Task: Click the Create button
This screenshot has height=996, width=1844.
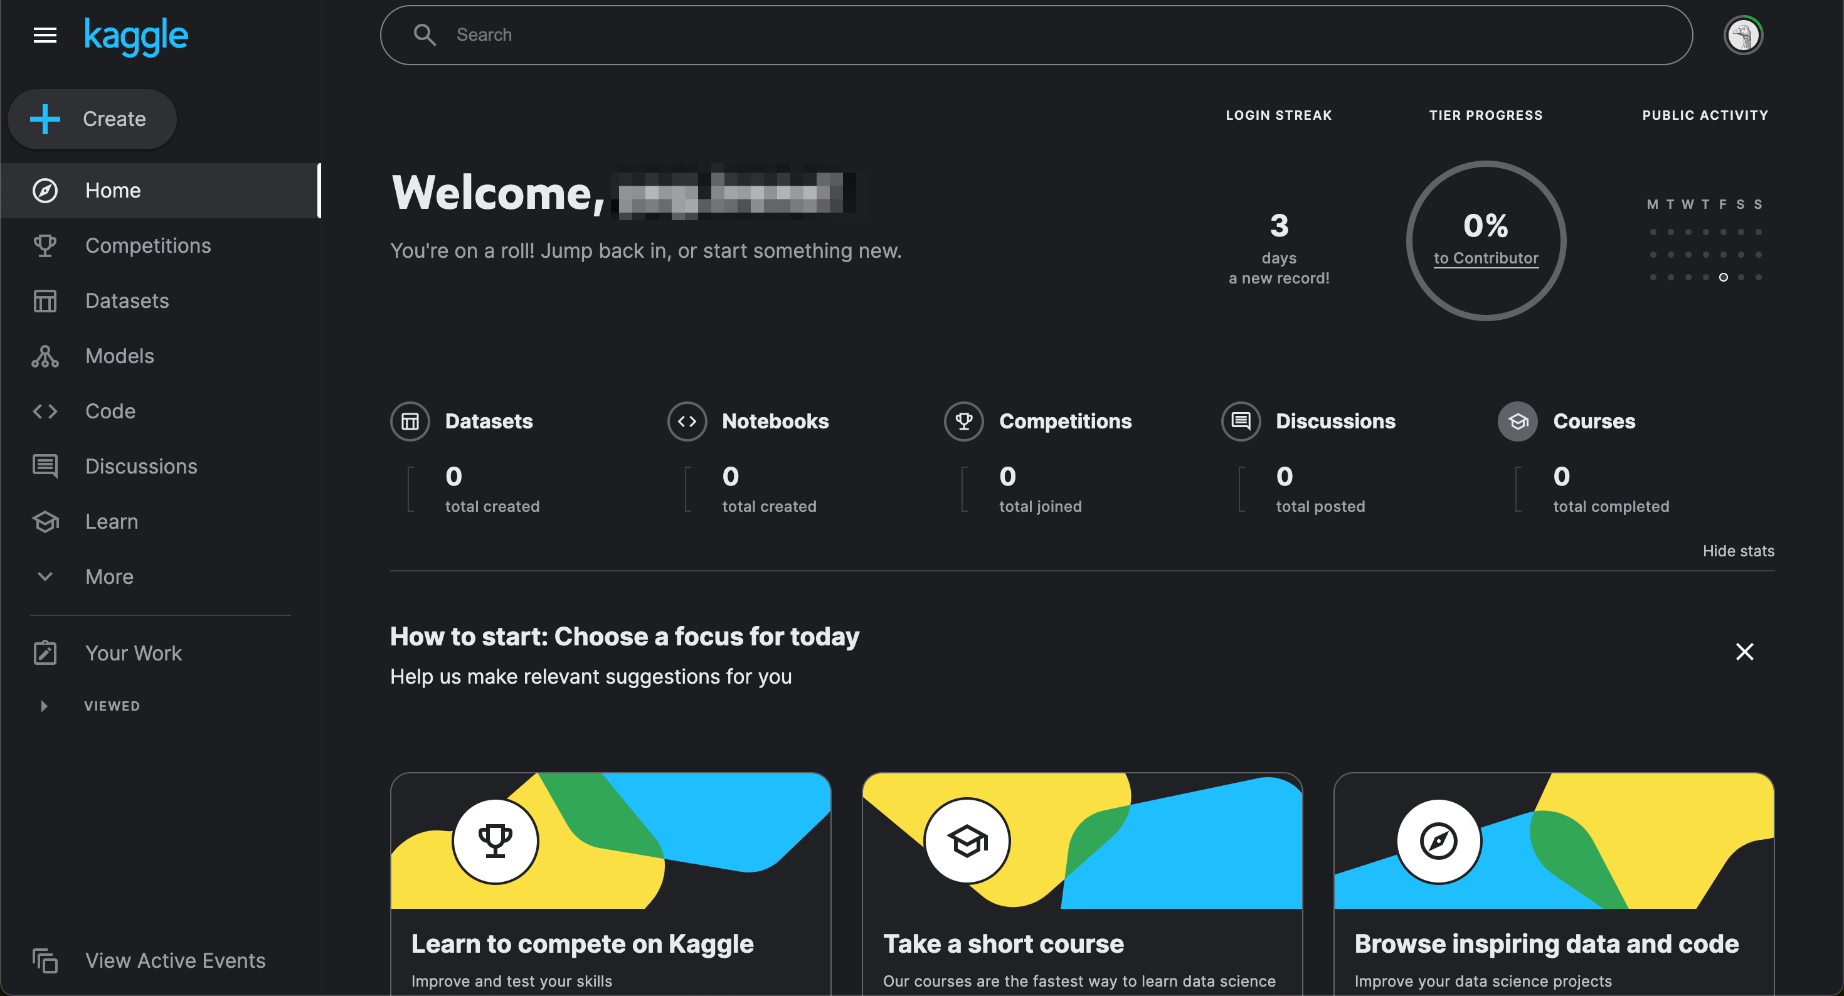Action: (x=92, y=119)
